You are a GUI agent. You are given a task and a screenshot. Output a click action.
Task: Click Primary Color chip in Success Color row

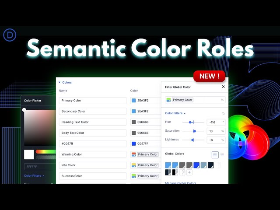click(x=148, y=176)
